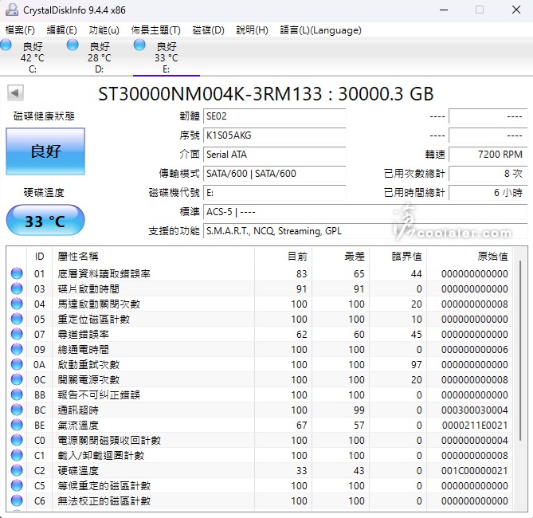Select the 尋道錯誤率 attribute name
Image resolution: width=533 pixels, height=518 pixels.
tap(84, 334)
